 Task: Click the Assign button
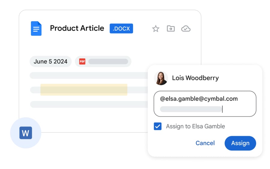coord(240,143)
